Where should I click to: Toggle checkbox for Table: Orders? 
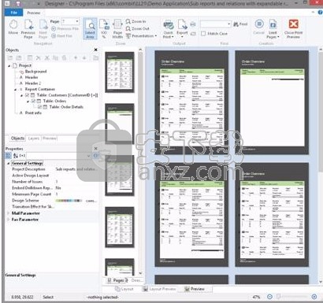click(x=33, y=101)
